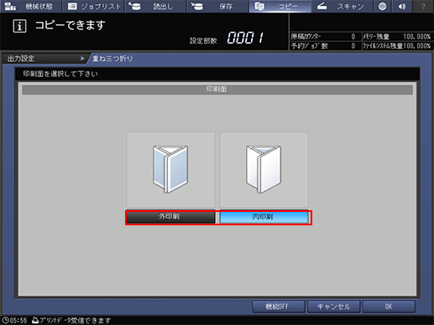Image resolution: width=434 pixels, height=325 pixels.
Task: Click the 原稿カウンター value row
Action: coord(325,37)
